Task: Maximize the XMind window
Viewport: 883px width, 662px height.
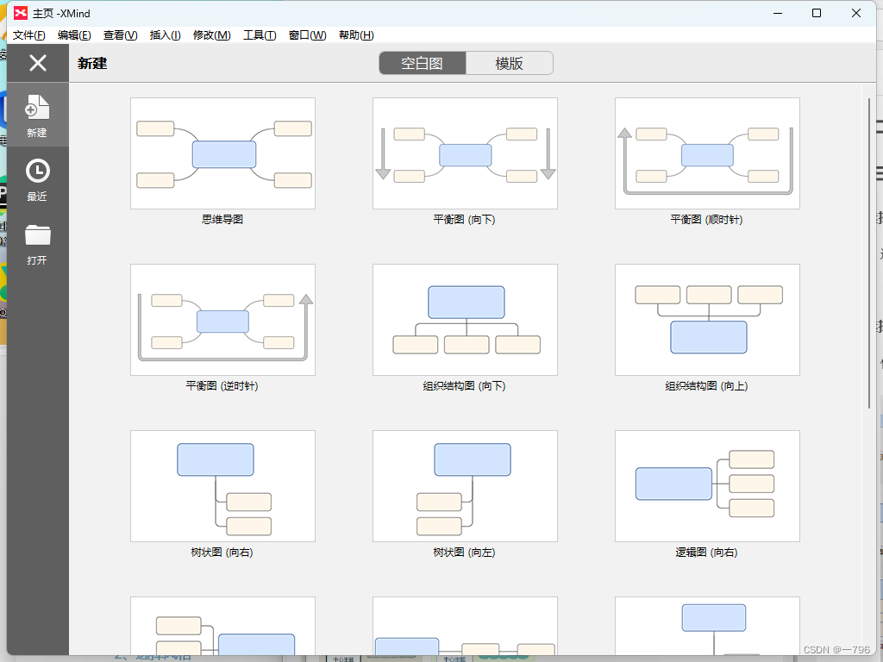Action: (817, 13)
